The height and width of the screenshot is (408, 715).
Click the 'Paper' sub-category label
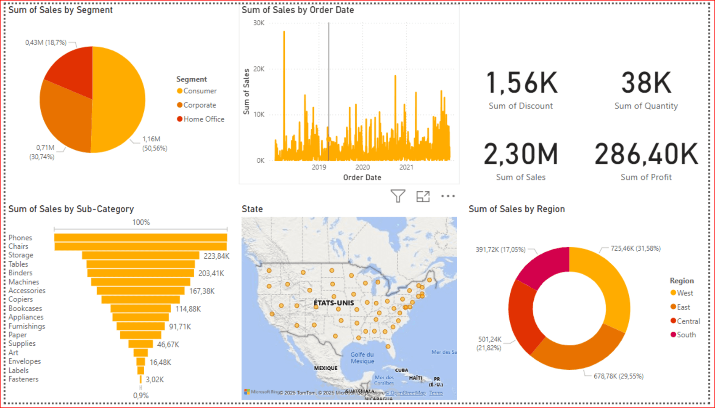pos(18,335)
